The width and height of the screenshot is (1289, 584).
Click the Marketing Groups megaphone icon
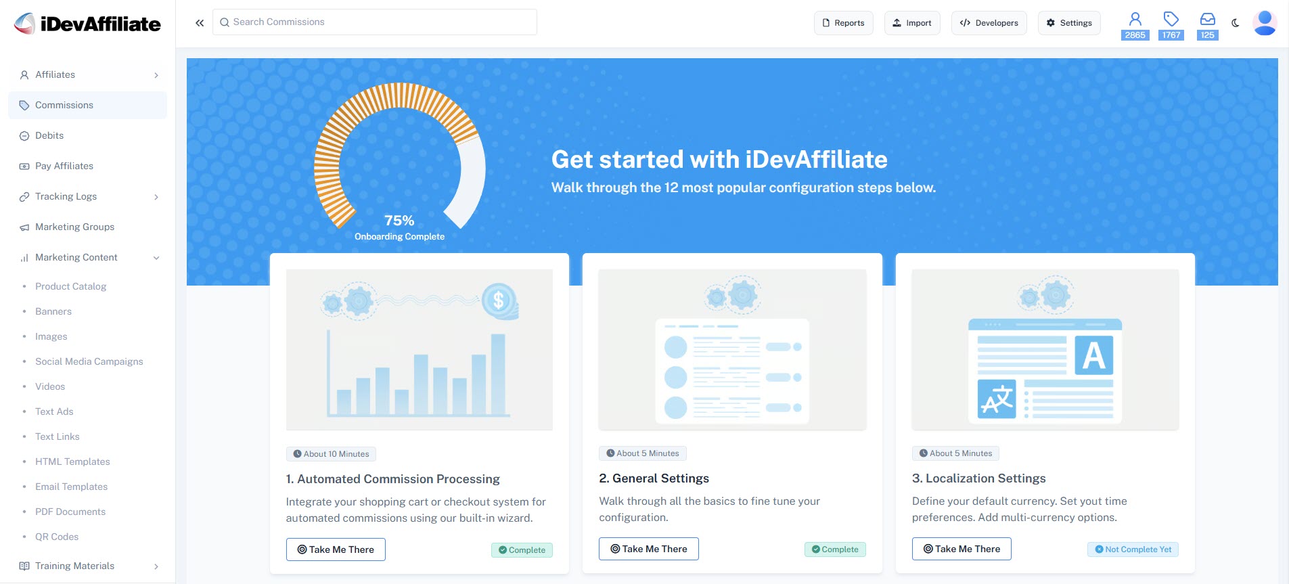[24, 227]
